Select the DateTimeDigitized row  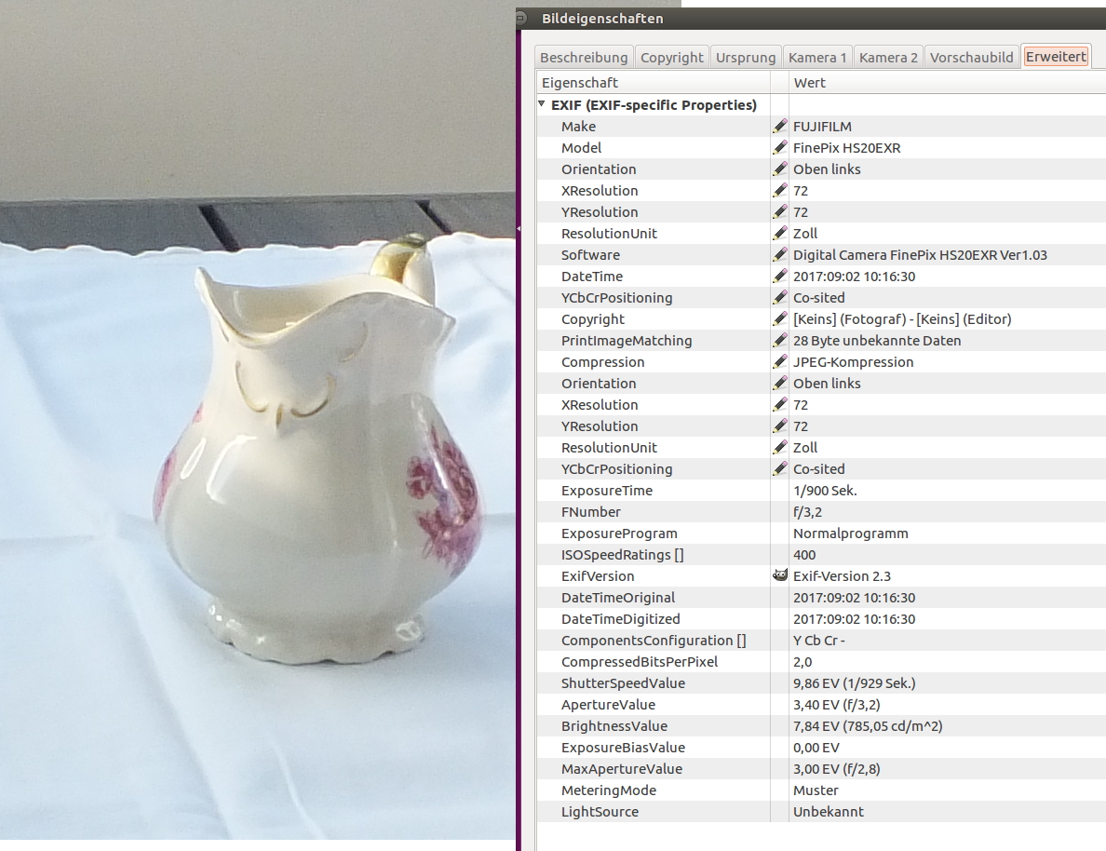coord(821,619)
